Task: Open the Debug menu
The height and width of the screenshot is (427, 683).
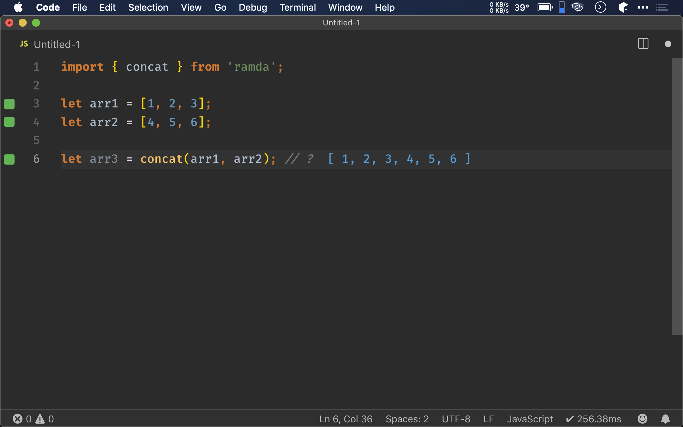Action: 253,7
